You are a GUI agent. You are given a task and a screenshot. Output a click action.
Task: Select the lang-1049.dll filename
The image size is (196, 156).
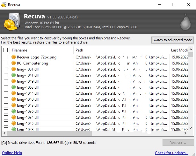pyautogui.click(x=28, y=81)
